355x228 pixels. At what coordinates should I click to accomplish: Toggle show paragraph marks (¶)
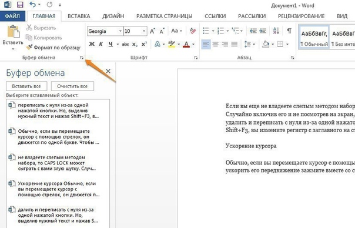[289, 31]
